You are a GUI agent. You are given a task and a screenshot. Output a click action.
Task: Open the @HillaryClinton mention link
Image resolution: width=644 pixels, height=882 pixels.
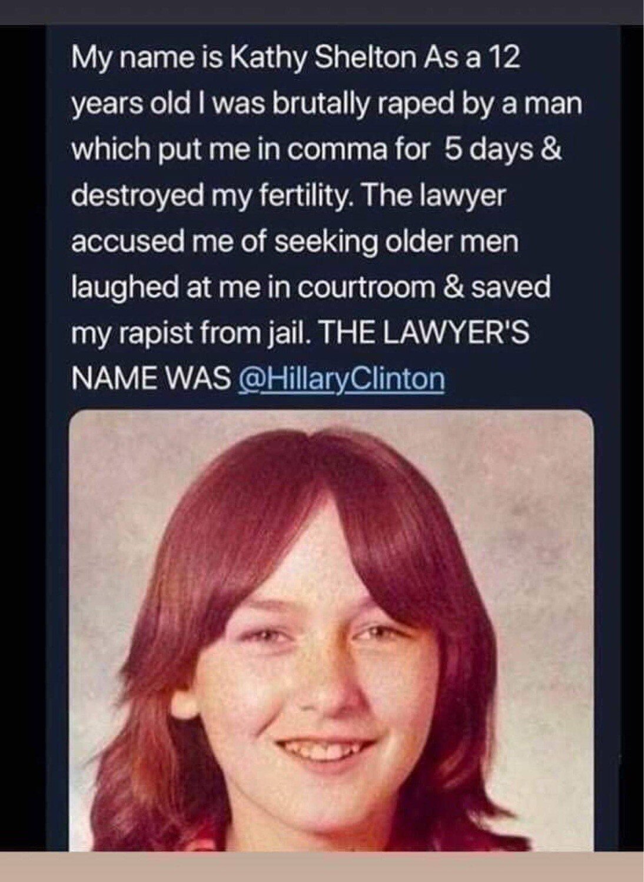[x=340, y=379]
